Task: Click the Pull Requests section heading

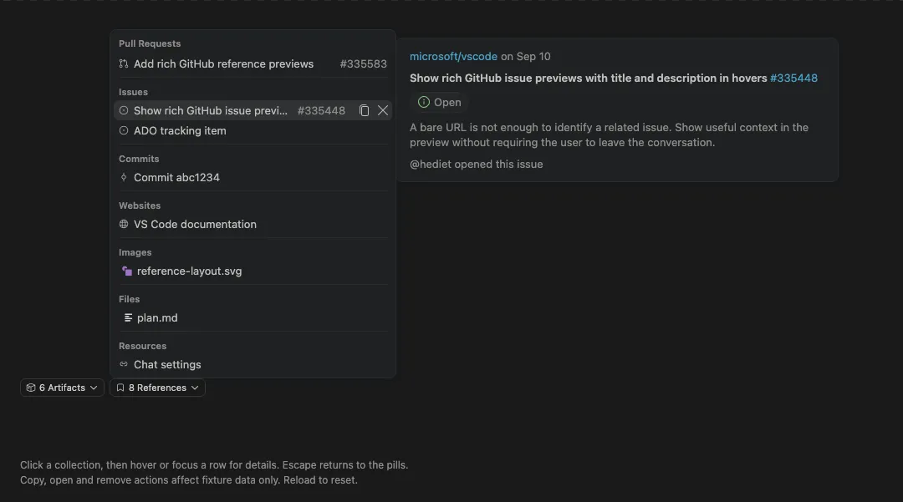Action: [150, 43]
